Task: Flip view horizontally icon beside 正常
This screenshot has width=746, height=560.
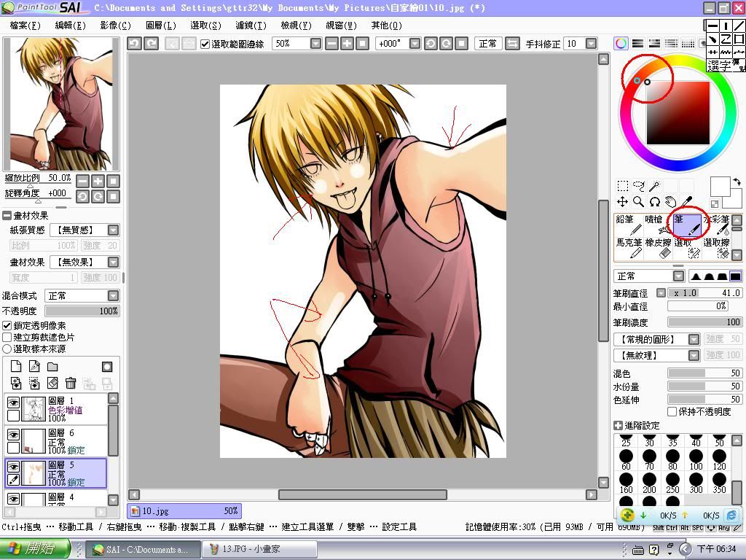Action: 512,44
